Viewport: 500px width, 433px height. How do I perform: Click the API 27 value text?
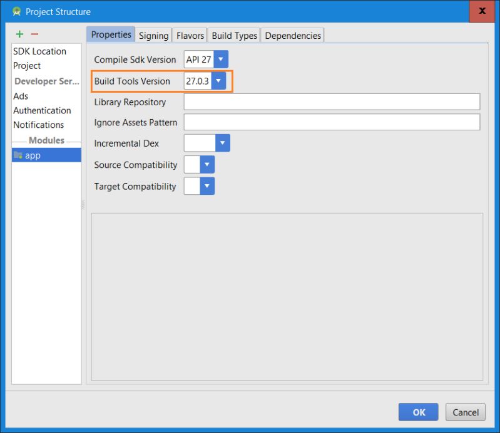pyautogui.click(x=198, y=60)
